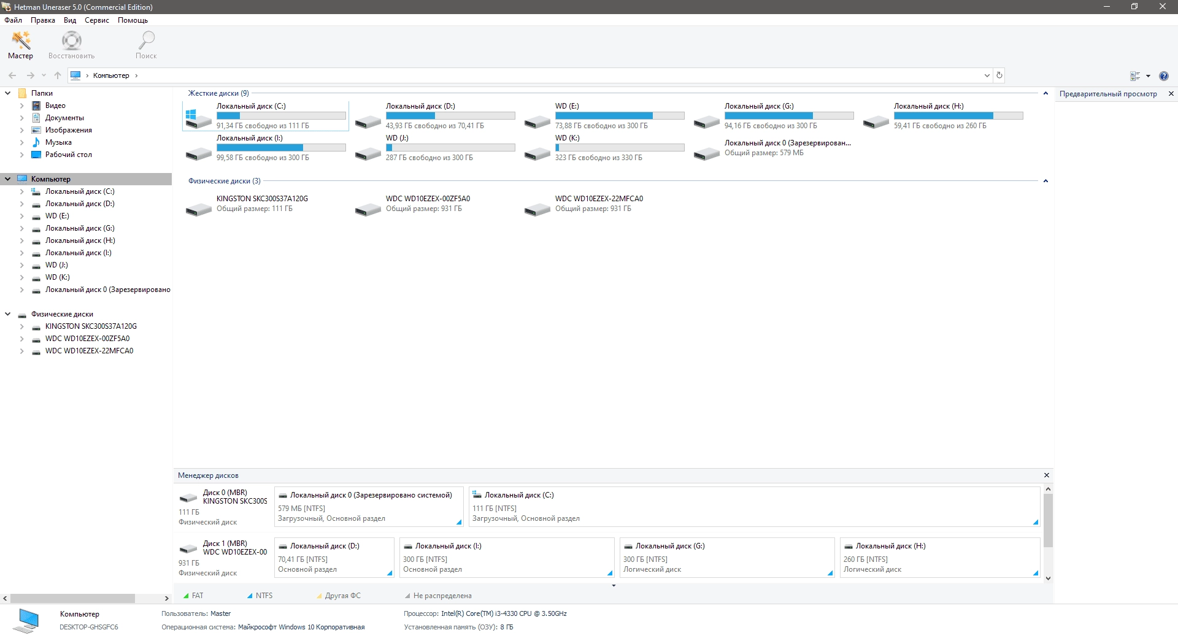Viewport: 1178px width, 638px height.
Task: Select Локальный диск (H:) partition in disk manager
Action: (x=940, y=558)
